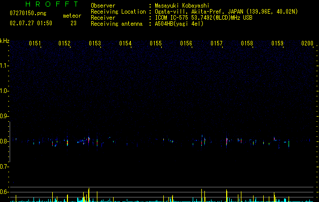
Task: Click the 0.9 kHz axis label
Action: click(4, 116)
